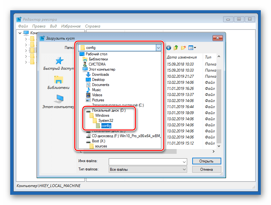Screen dimensions: 271x205
Task: Click file list scroll up arrow
Action: pyautogui.click(x=219, y=56)
